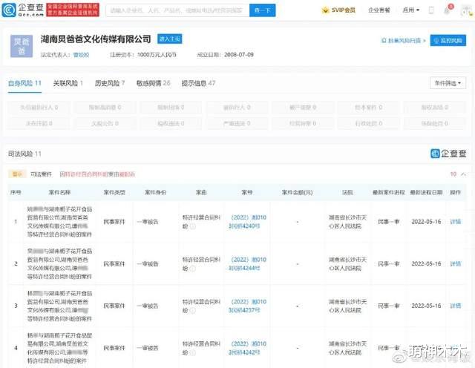The height and width of the screenshot is (368, 475).
Task: Open 详情 for case row 1
Action: (455, 222)
